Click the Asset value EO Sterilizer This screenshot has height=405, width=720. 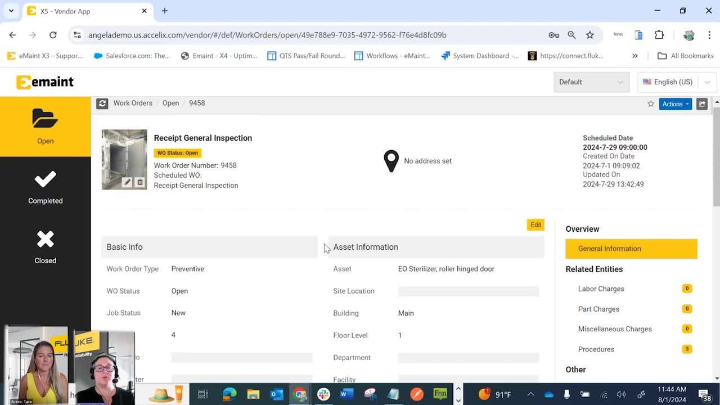click(x=446, y=269)
